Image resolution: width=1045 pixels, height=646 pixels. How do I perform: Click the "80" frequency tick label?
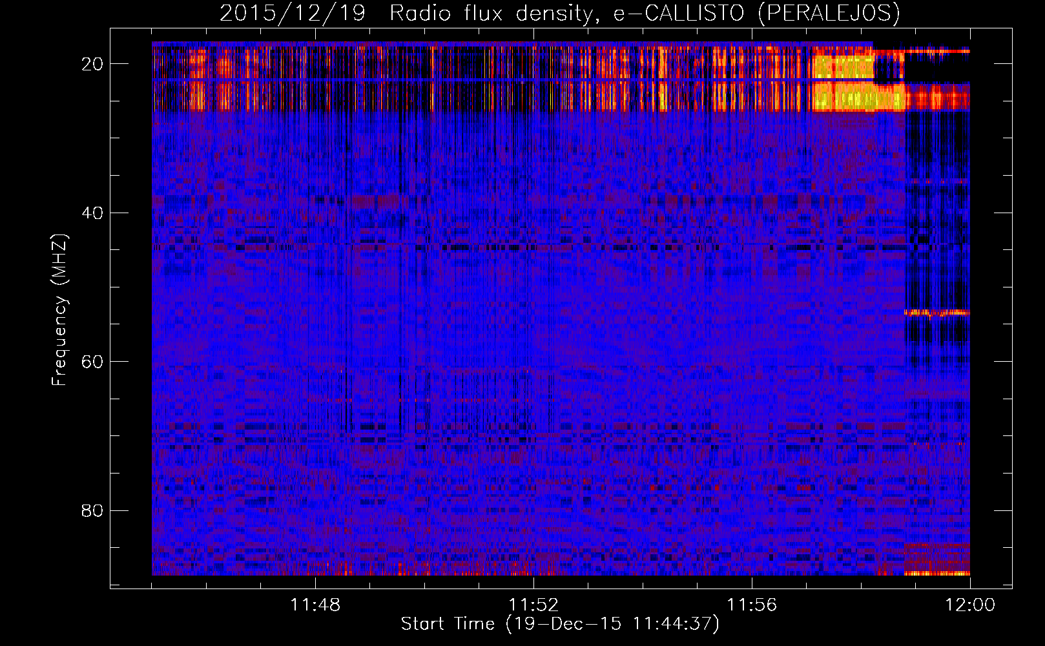(x=92, y=510)
